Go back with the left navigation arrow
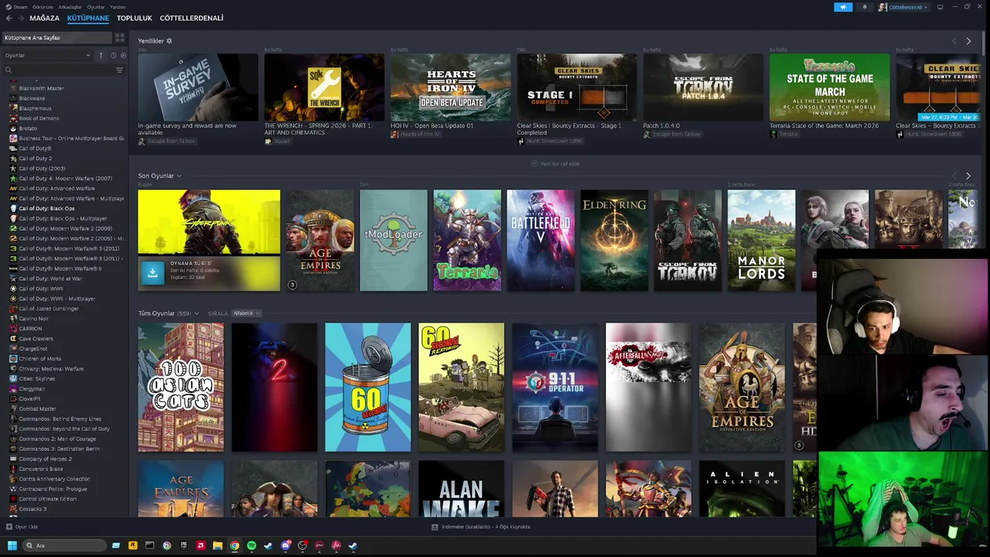Viewport: 990px width, 557px height. (x=9, y=18)
